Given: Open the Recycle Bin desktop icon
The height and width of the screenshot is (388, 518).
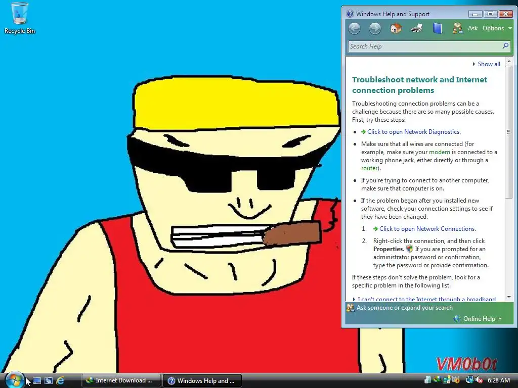Looking at the screenshot, I should coord(20,18).
